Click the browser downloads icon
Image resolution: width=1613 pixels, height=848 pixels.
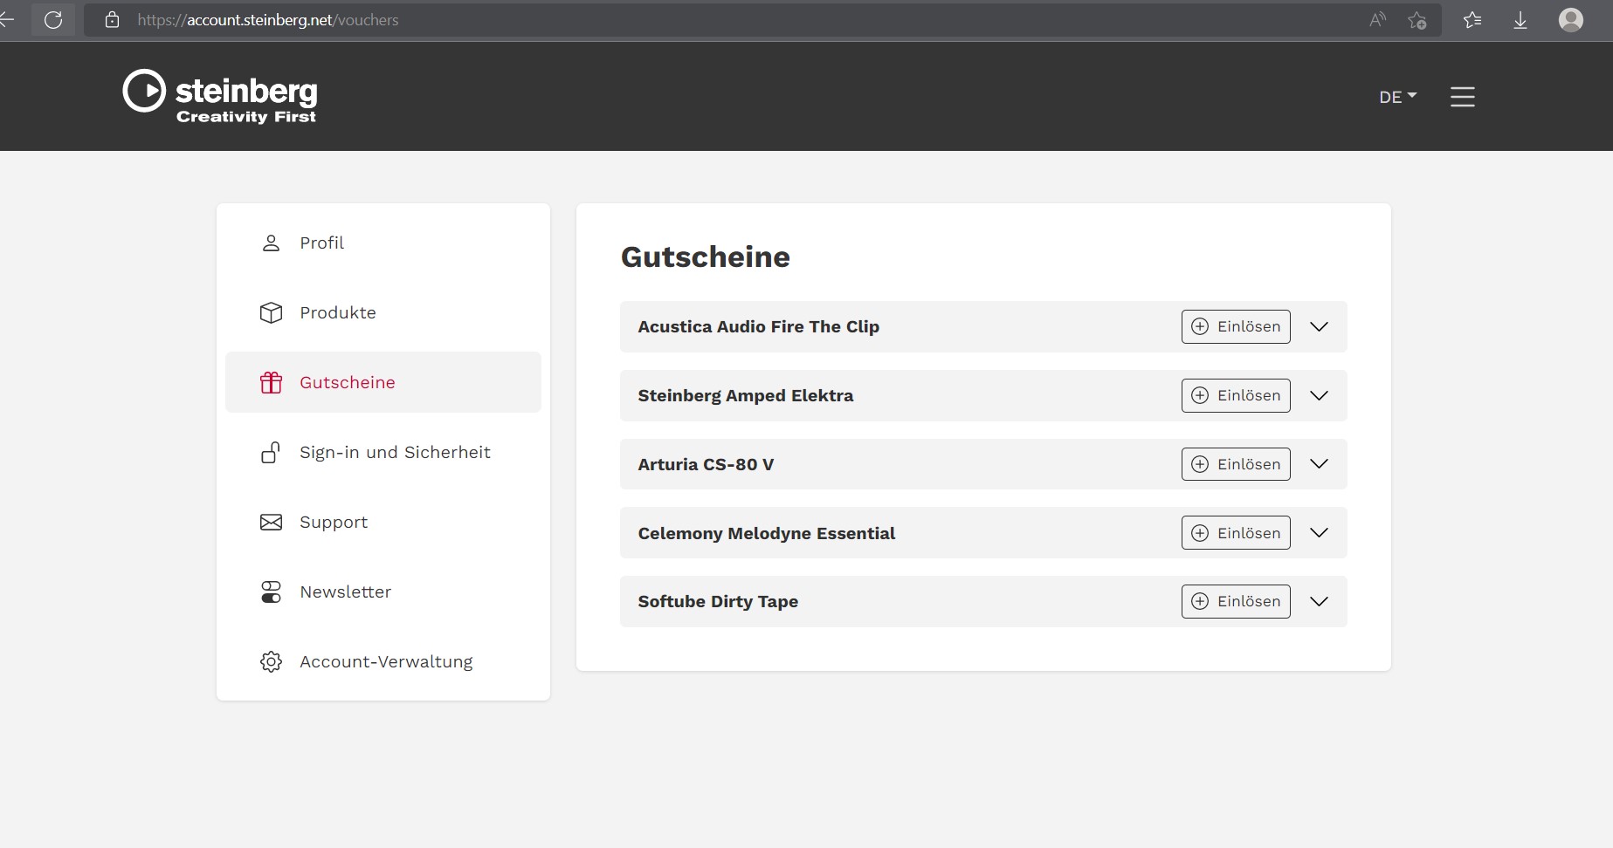pos(1520,20)
